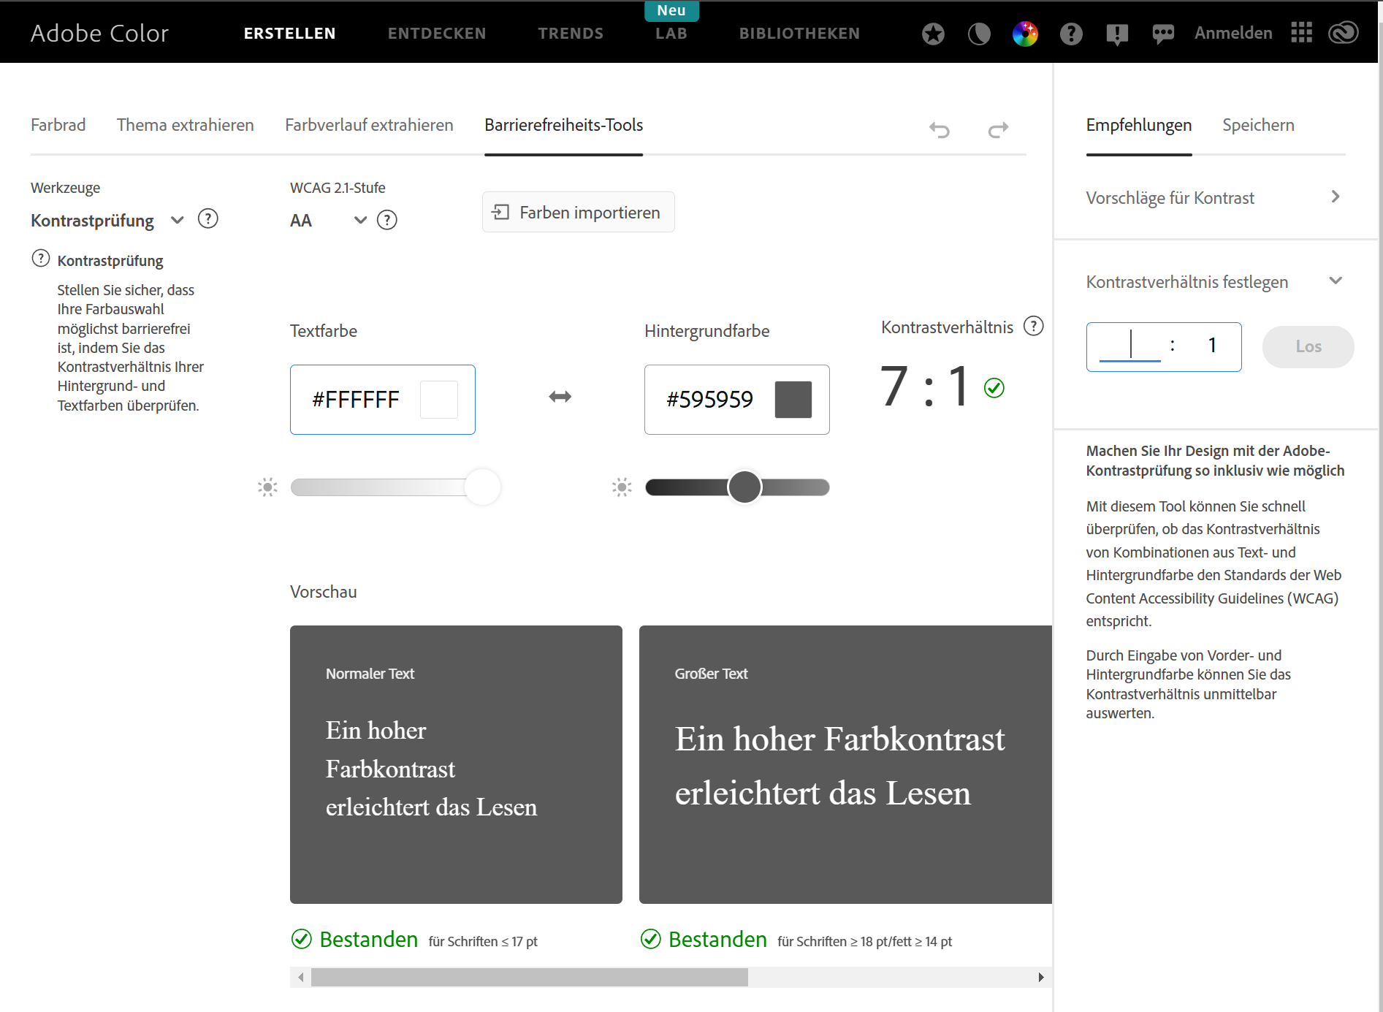Click the star icon in header

point(933,34)
